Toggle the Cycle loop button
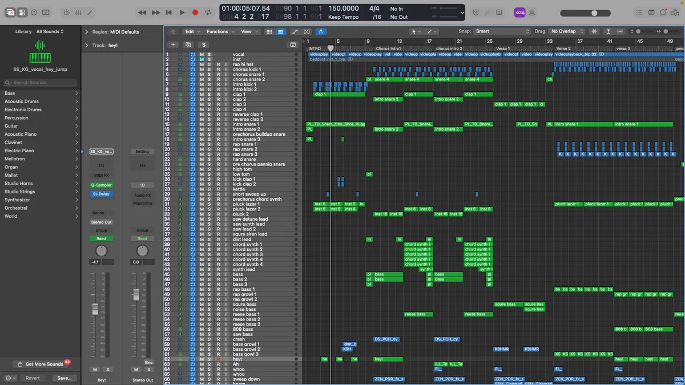 (208, 13)
